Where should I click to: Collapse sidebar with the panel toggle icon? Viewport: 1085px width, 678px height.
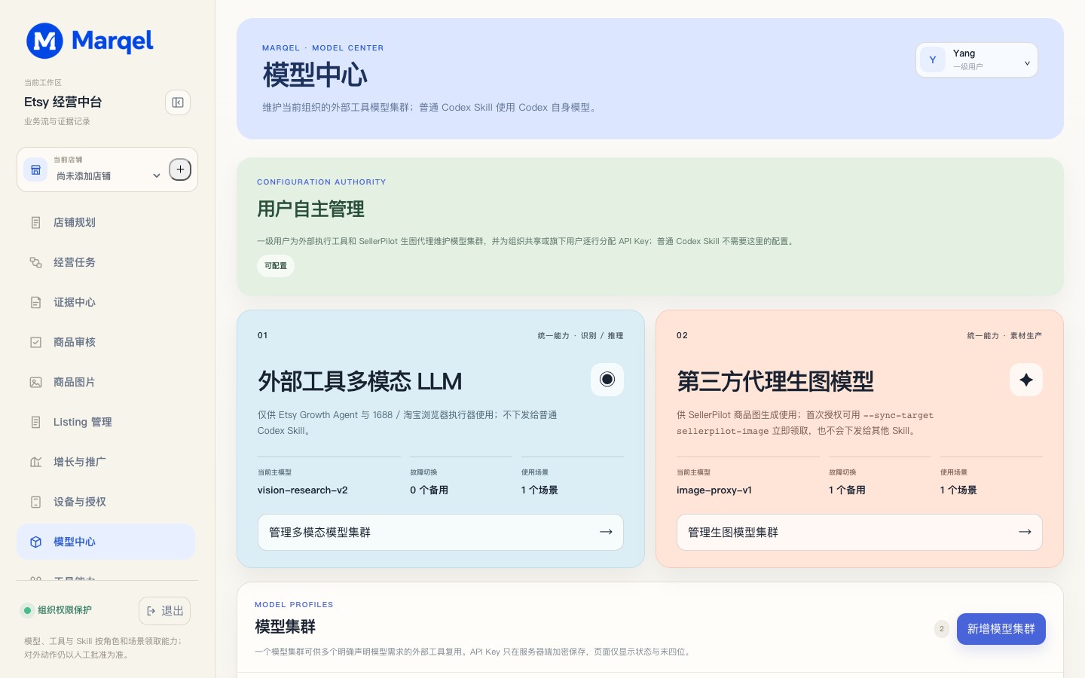(x=178, y=102)
